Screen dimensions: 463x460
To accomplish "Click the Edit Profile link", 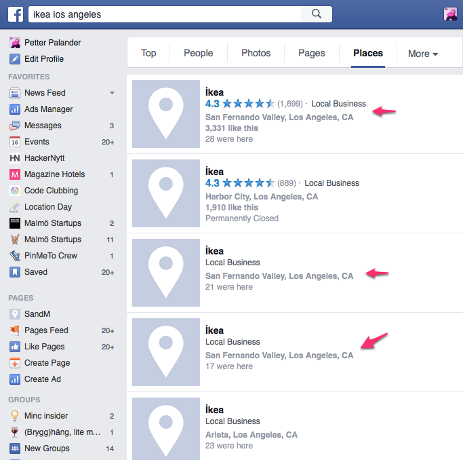I will click(x=44, y=59).
